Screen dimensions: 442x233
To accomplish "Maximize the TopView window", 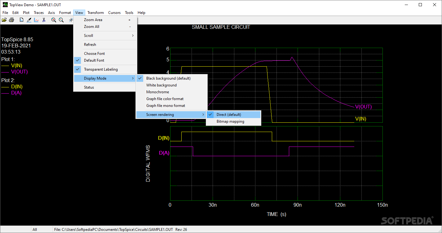I will point(420,5).
